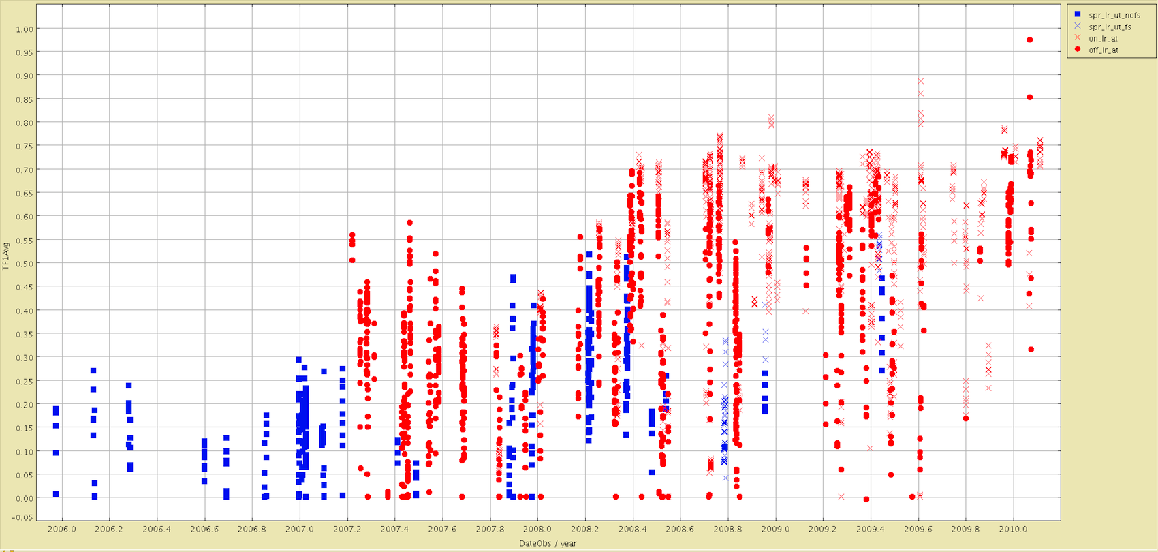Click the 2007.0 x-axis tick label
The width and height of the screenshot is (1158, 552).
pyautogui.click(x=300, y=529)
